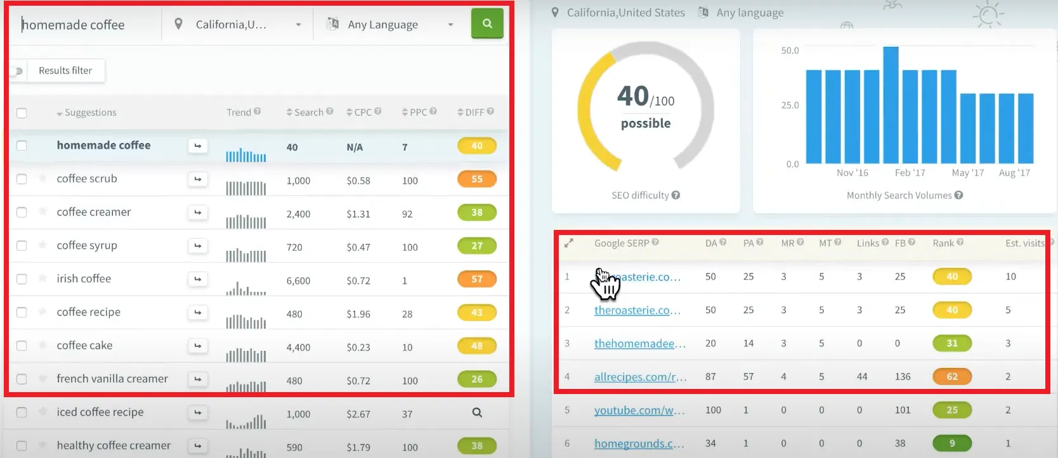Click the help icon beside Monthly Search Volumes

pyautogui.click(x=958, y=195)
